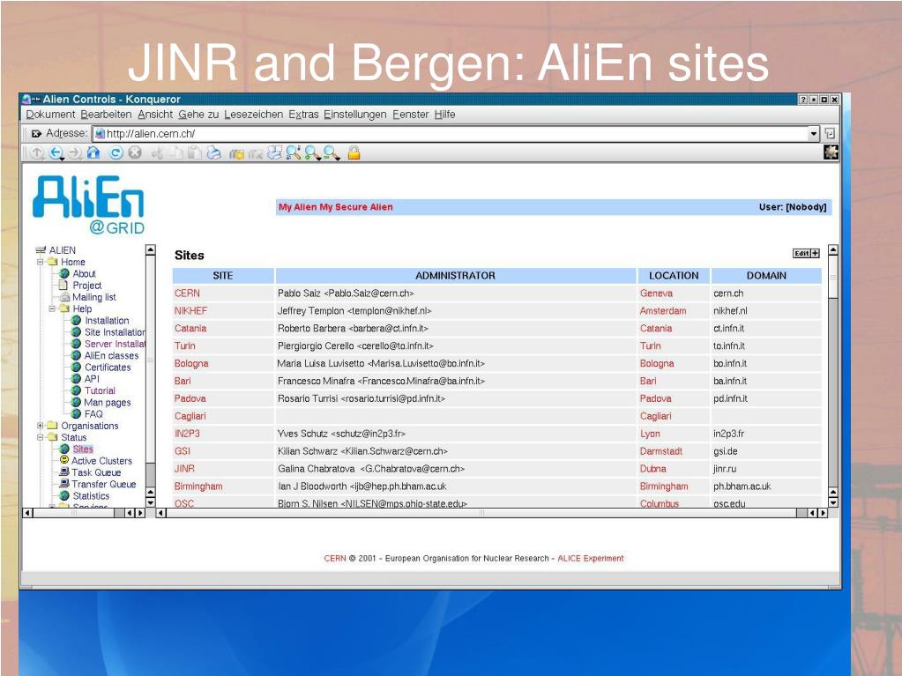Click the Cut scissors icon
The height and width of the screenshot is (676, 902).
[157, 152]
